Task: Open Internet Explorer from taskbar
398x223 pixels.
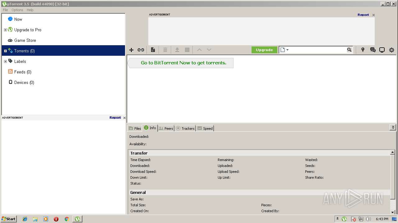Action: point(25,219)
